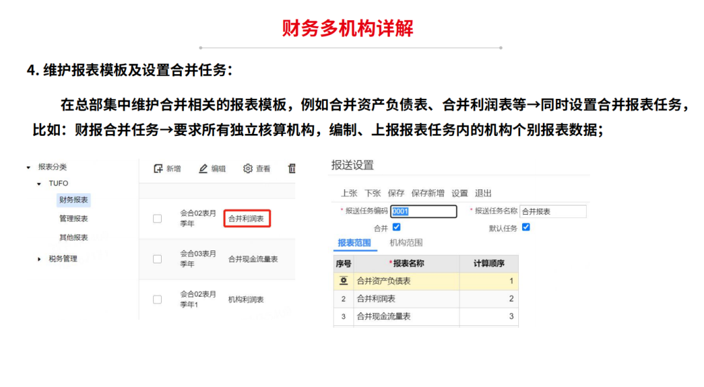704x387 pixels.
Task: Expand the 税务管理 tree node
Action: point(39,259)
